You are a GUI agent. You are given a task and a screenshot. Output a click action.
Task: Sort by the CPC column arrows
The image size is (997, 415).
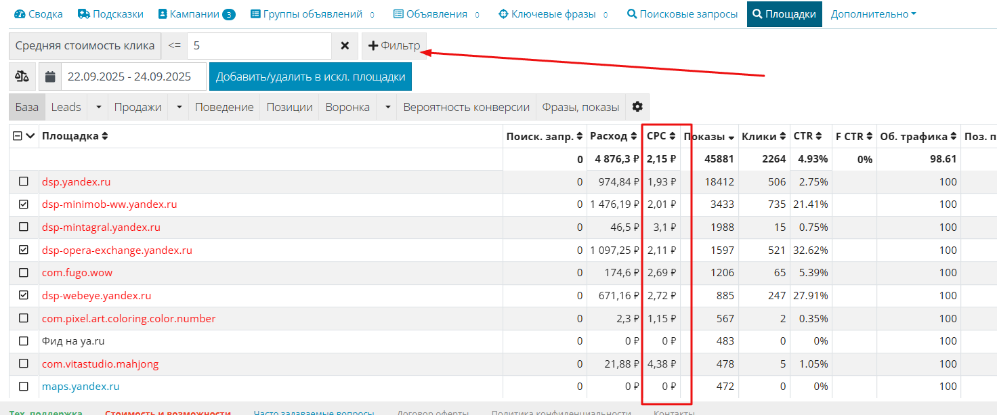tap(672, 136)
